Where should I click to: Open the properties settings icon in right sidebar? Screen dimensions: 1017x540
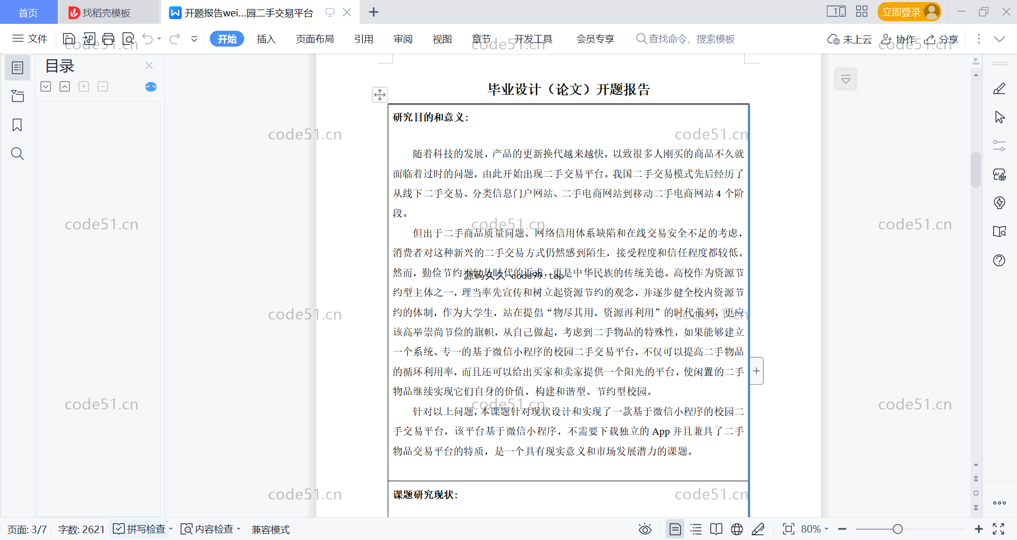click(1000, 146)
